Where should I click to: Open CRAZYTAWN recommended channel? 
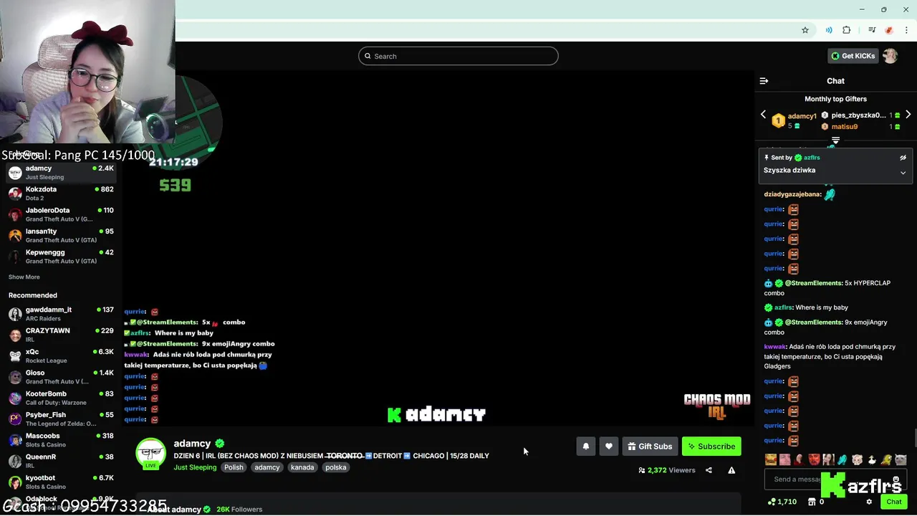[x=61, y=335]
